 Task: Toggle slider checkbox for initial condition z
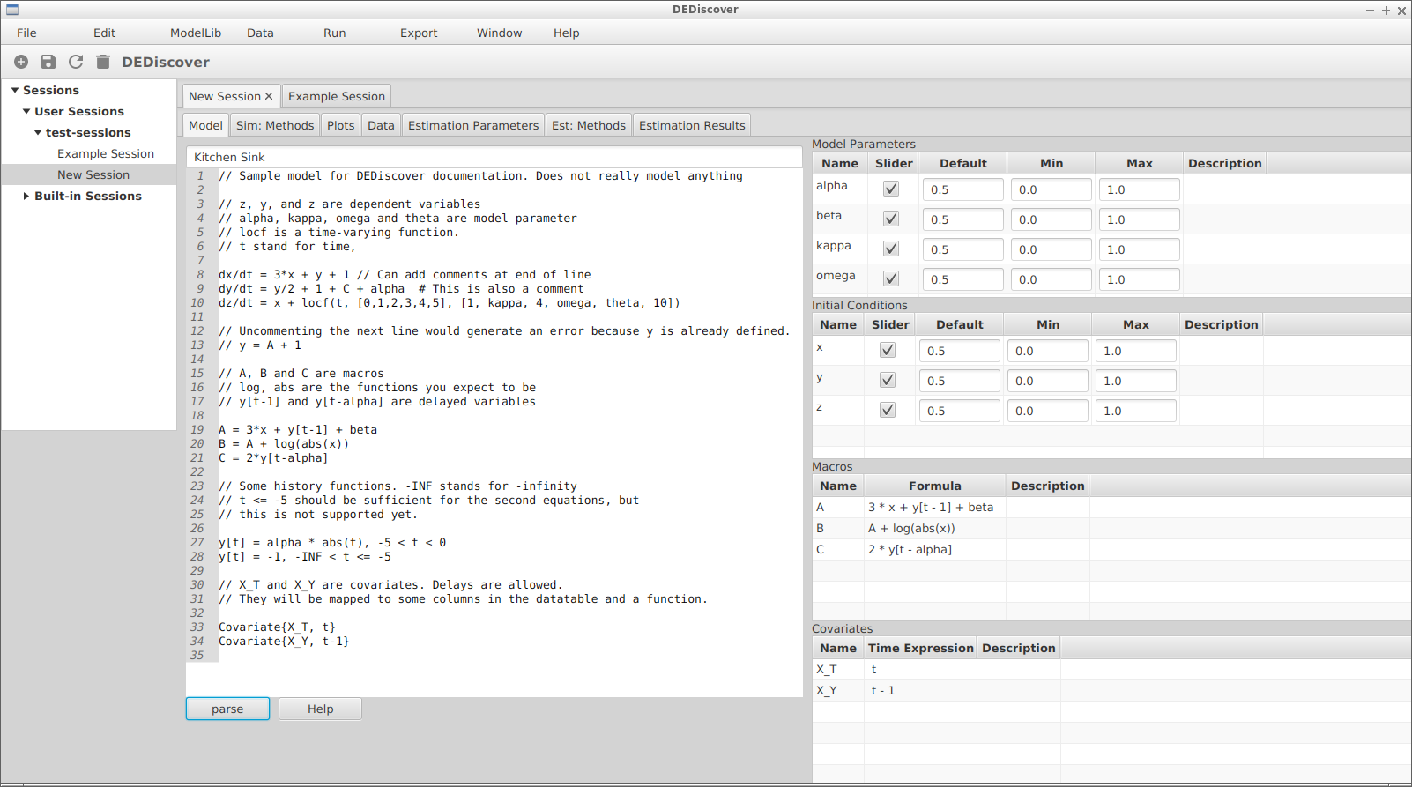click(x=888, y=410)
